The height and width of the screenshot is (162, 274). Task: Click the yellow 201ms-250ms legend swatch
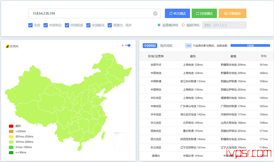(11, 137)
